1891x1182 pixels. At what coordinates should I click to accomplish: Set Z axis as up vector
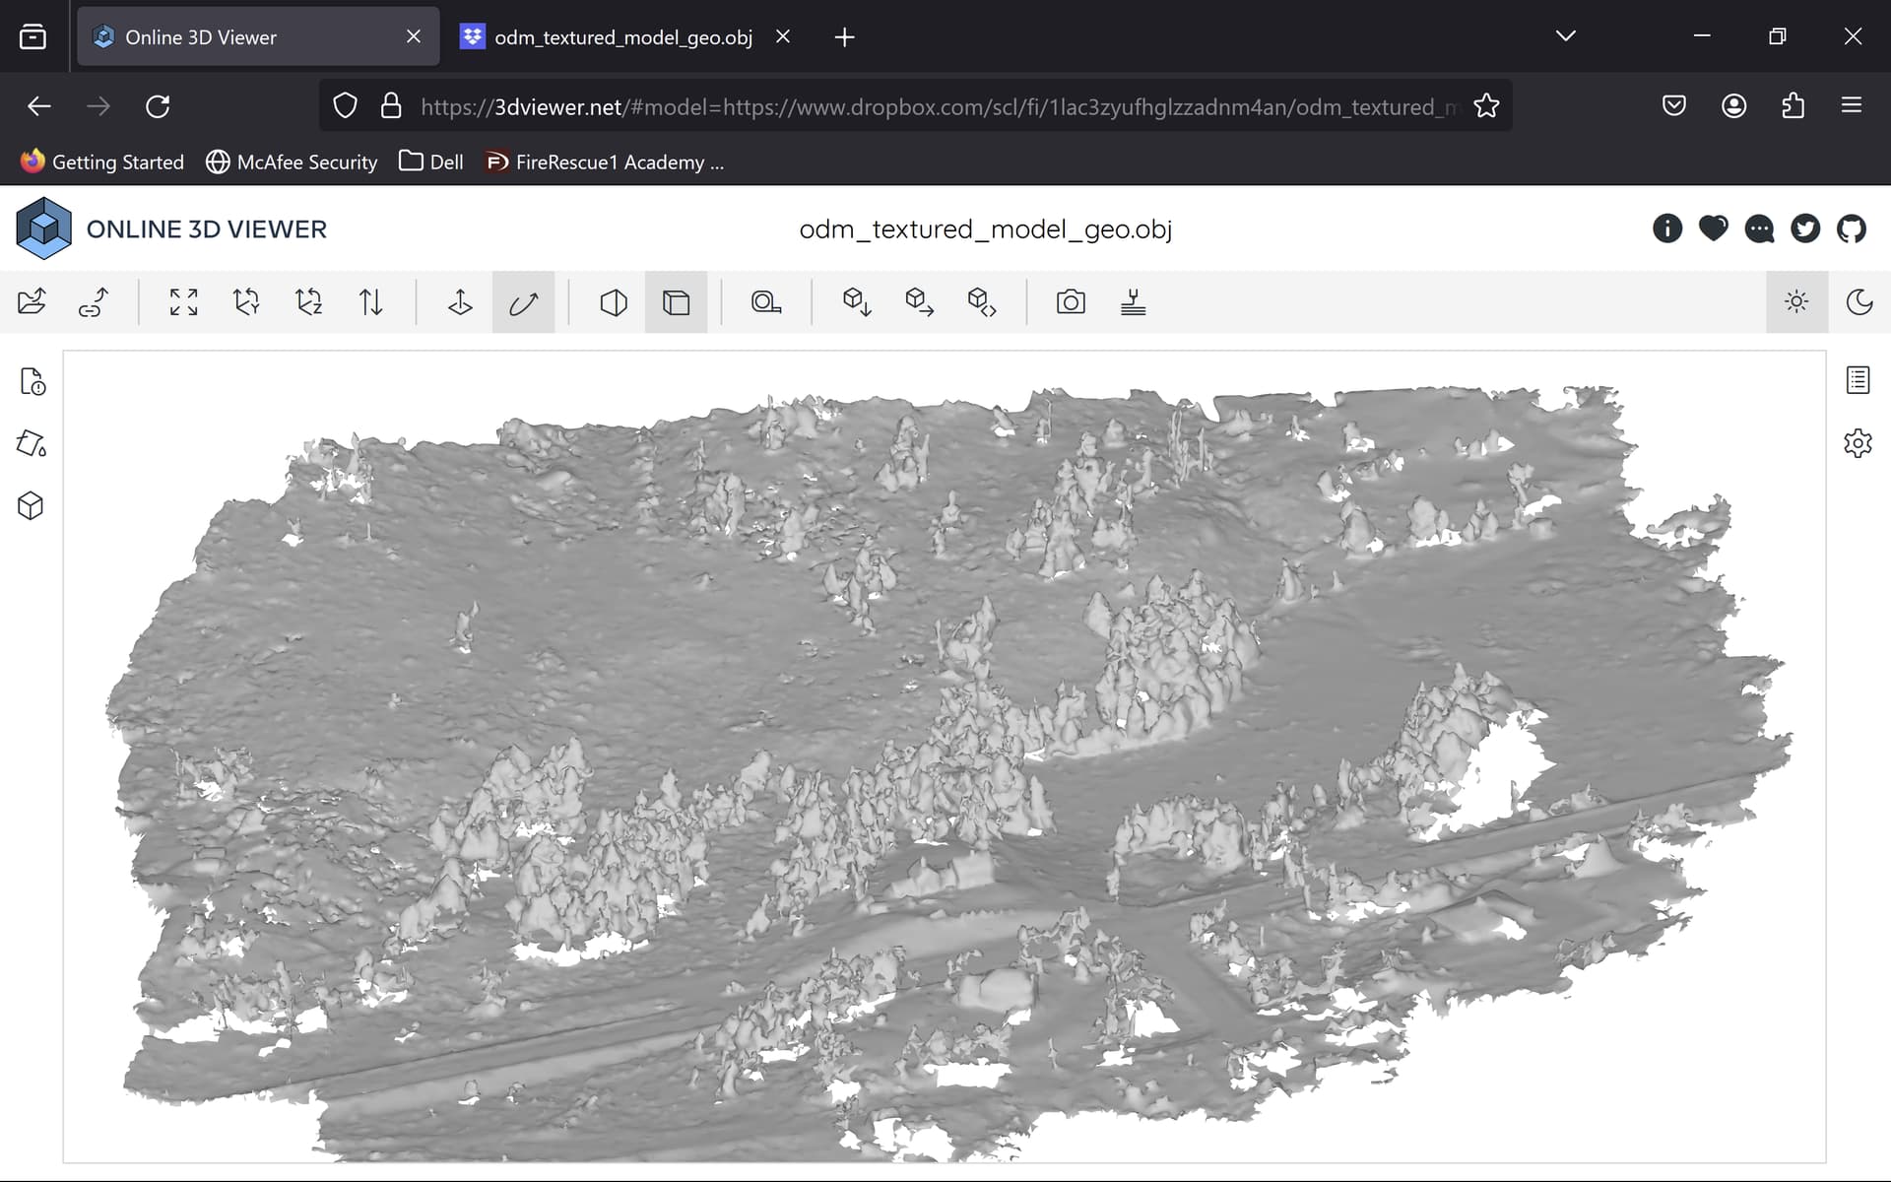click(309, 302)
